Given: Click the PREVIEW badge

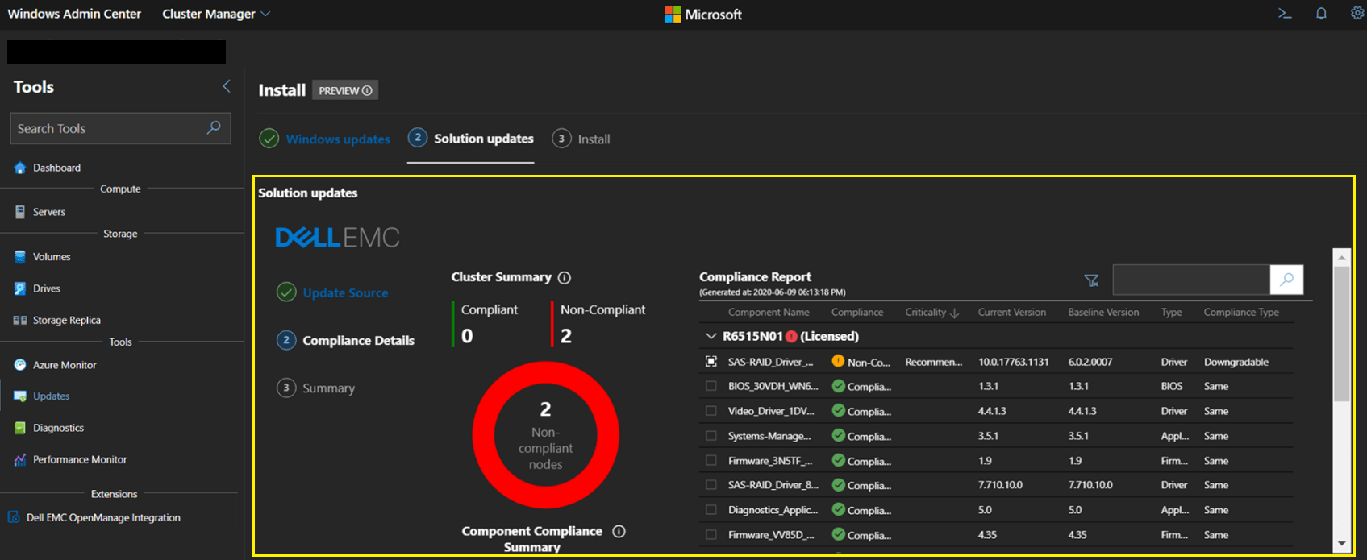Looking at the screenshot, I should pyautogui.click(x=345, y=90).
